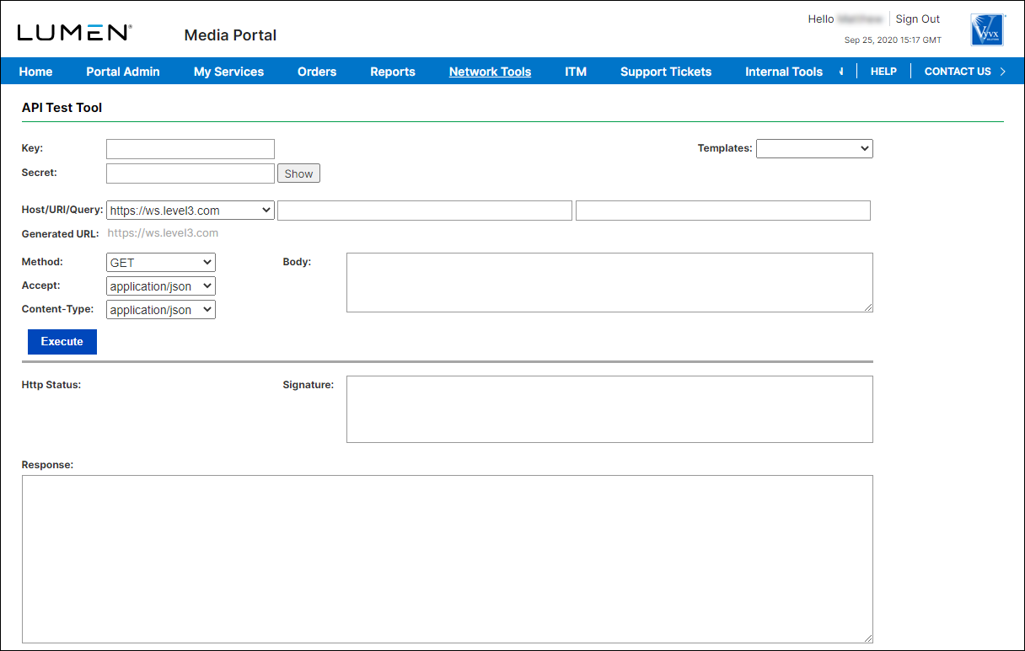The image size is (1025, 651).
Task: Open the Method dropdown showing GET
Action: (x=161, y=263)
